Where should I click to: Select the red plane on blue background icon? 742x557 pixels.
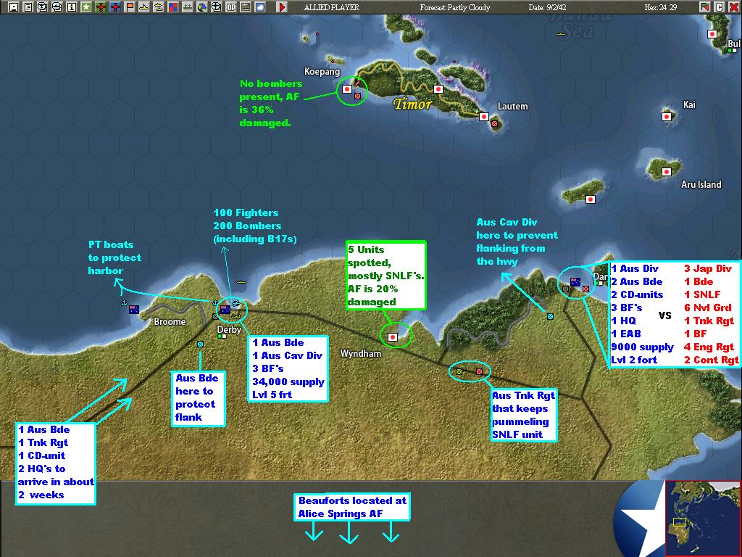click(115, 7)
